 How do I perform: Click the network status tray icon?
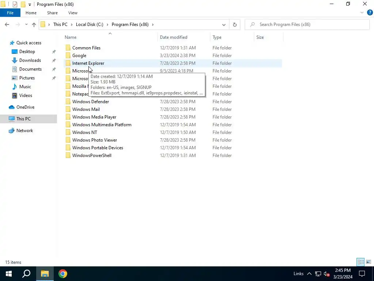318,274
